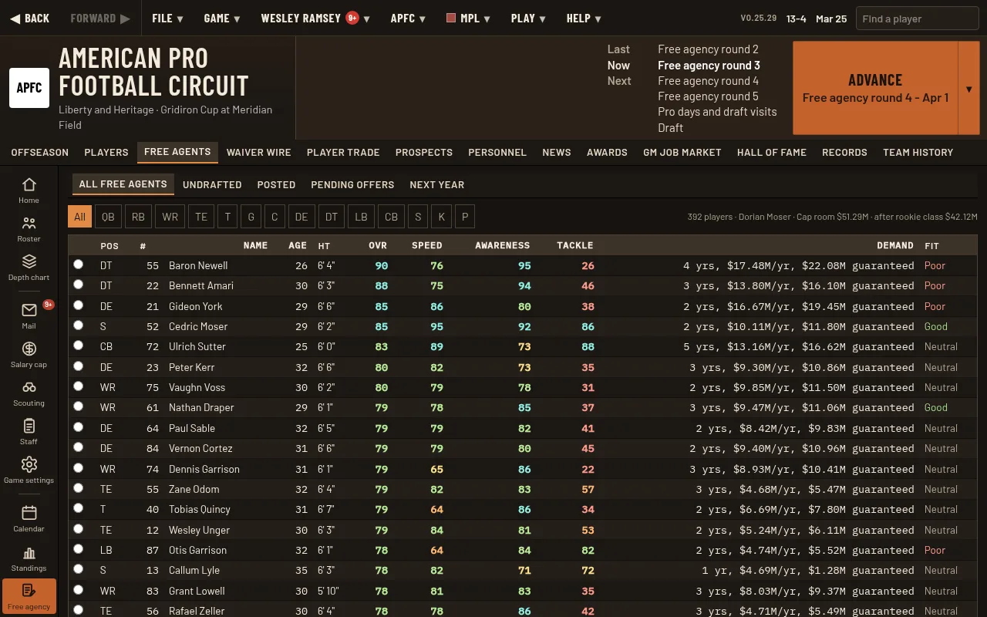The image size is (987, 617).
Task: Expand the Game menu dropdown
Action: point(222,18)
